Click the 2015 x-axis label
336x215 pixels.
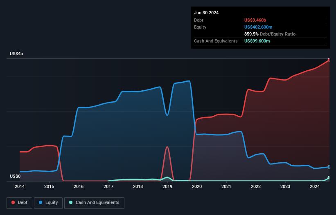click(49, 186)
